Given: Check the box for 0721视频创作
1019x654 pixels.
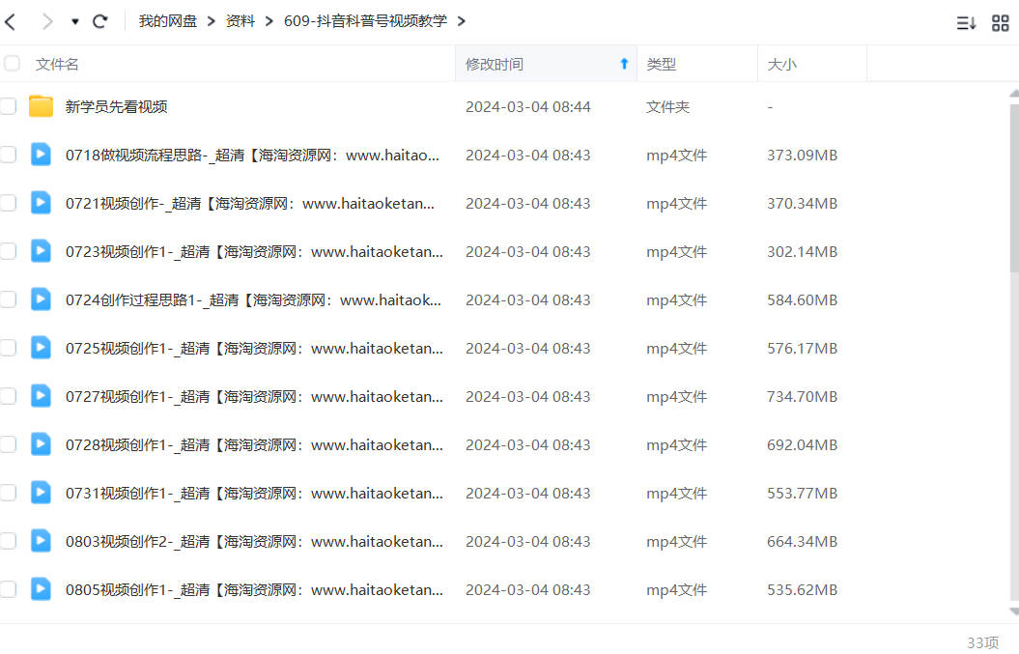Looking at the screenshot, I should [x=8, y=203].
